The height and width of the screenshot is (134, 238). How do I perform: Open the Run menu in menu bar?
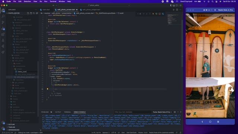pyautogui.click(x=46, y=1)
